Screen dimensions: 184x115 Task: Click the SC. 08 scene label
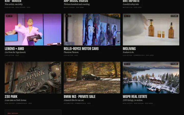(68, 16)
